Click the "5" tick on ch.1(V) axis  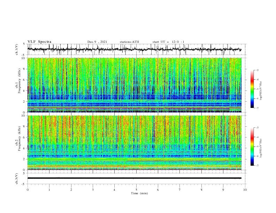pos(24,44)
